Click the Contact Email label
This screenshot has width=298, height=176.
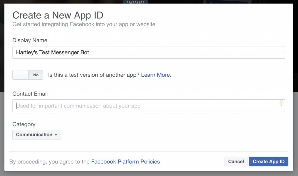pyautogui.click(x=30, y=94)
